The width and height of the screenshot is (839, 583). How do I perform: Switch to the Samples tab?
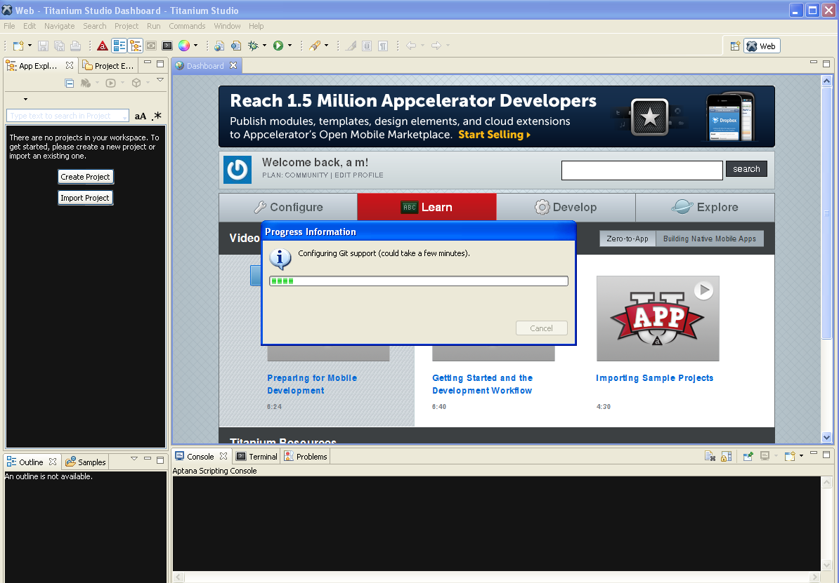[86, 462]
